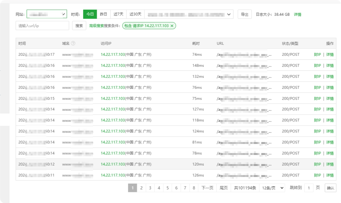Remove the 请求IP 14.22.117.103 filter tag
The image size is (341, 203).
coord(172,26)
